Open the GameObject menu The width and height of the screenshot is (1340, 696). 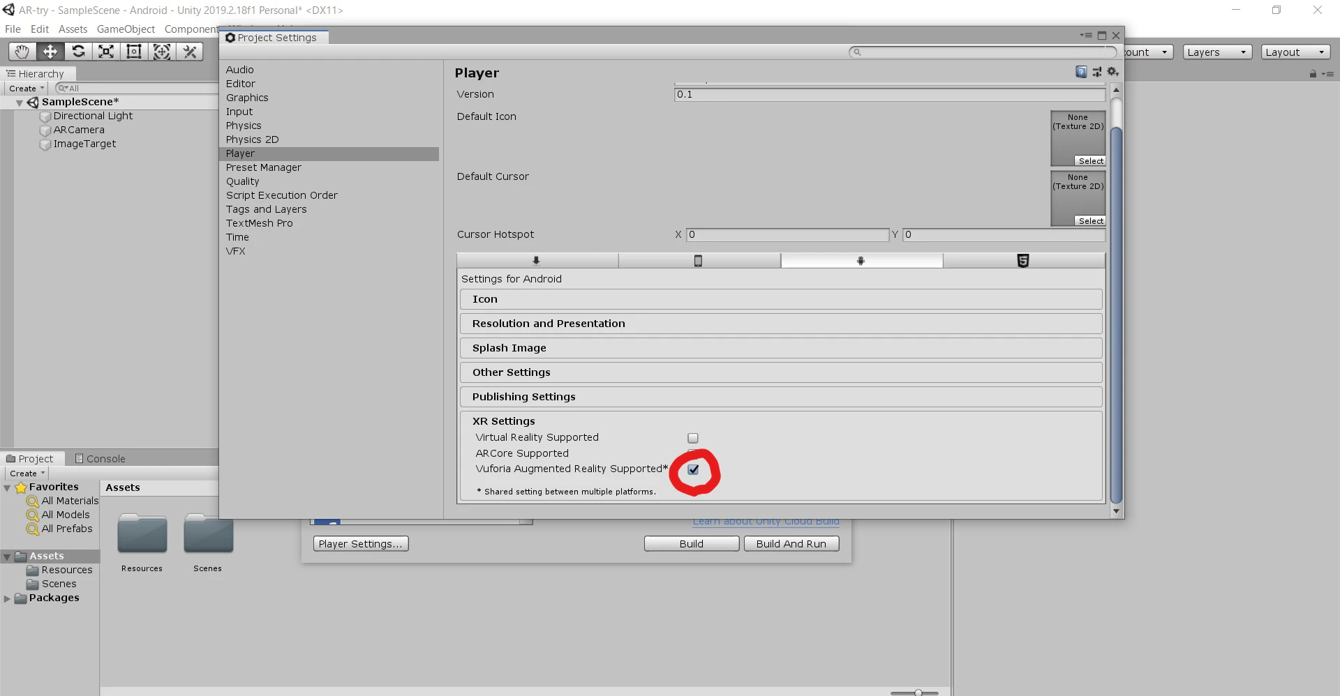click(126, 29)
